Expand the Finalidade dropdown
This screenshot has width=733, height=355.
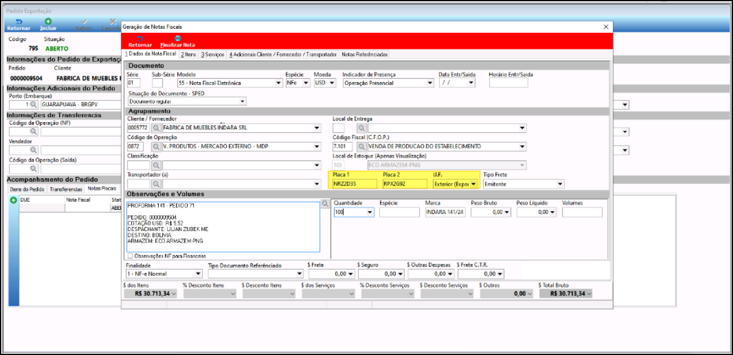(197, 274)
